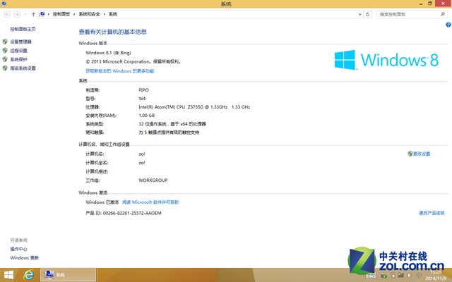Click the model value W4

142,99
